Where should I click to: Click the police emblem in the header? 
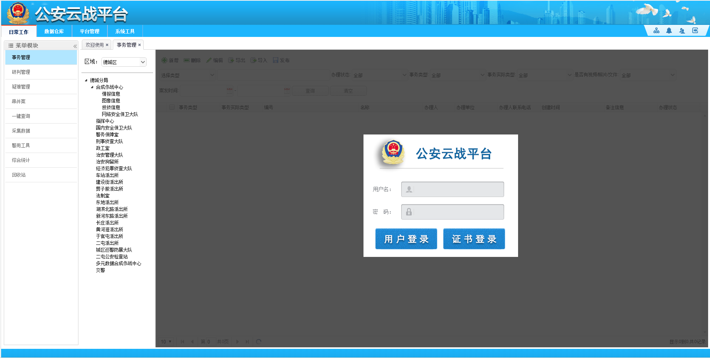click(x=18, y=13)
